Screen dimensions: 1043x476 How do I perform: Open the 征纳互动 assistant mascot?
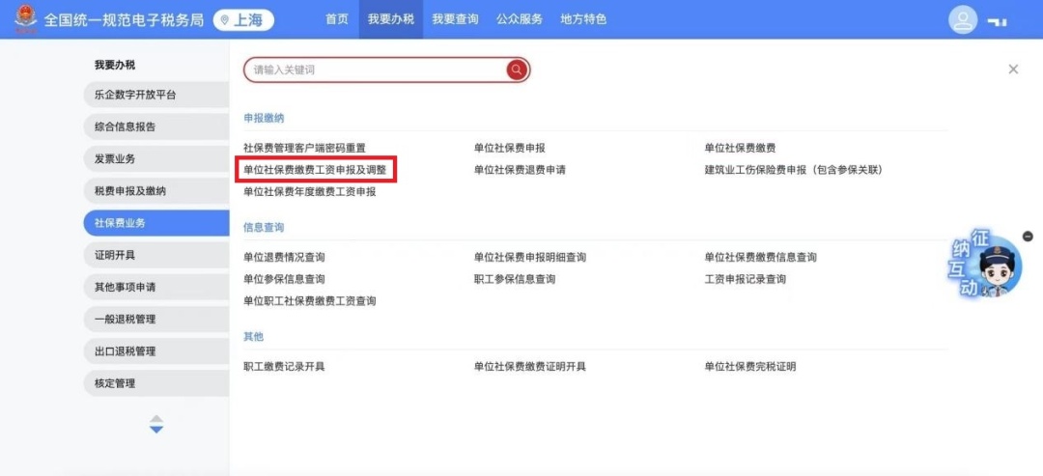pos(985,264)
